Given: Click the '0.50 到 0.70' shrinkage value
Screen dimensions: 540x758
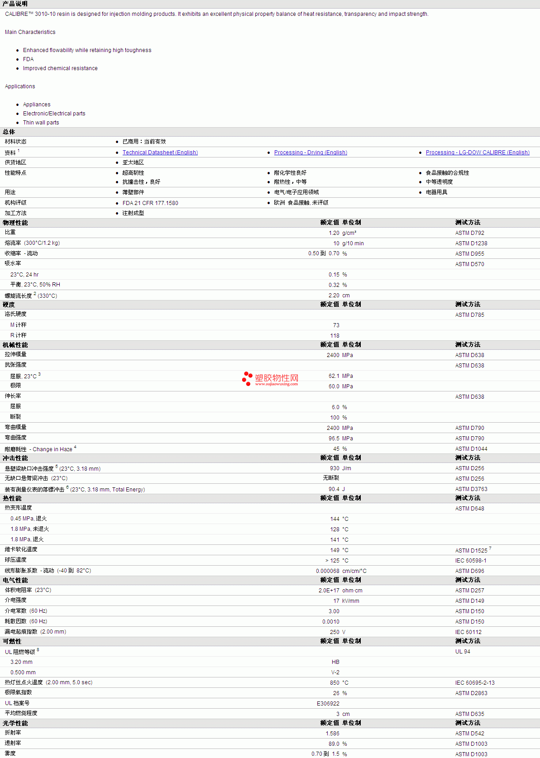Looking at the screenshot, I should pyautogui.click(x=324, y=253).
